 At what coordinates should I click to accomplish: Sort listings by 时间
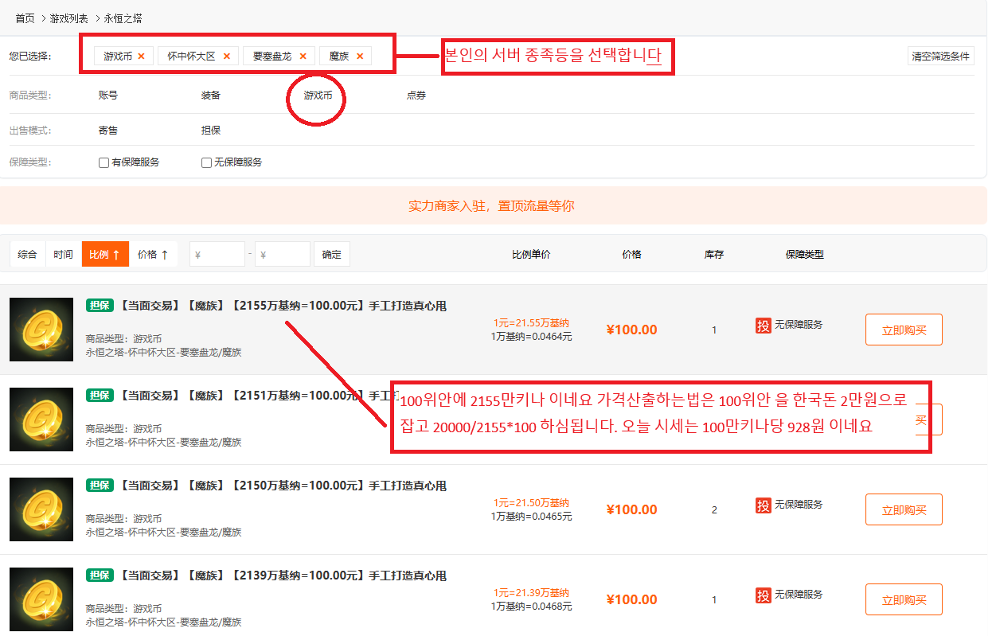click(x=63, y=255)
